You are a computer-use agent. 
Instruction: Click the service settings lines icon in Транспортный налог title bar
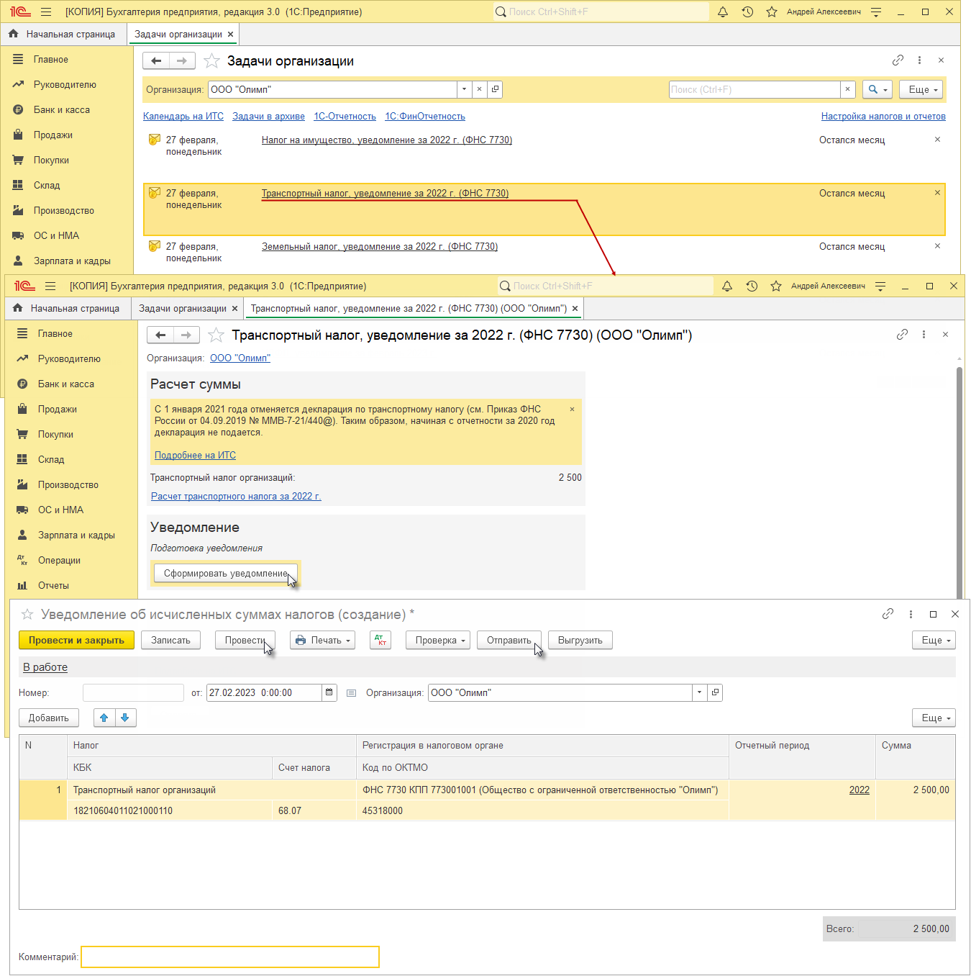point(880,286)
